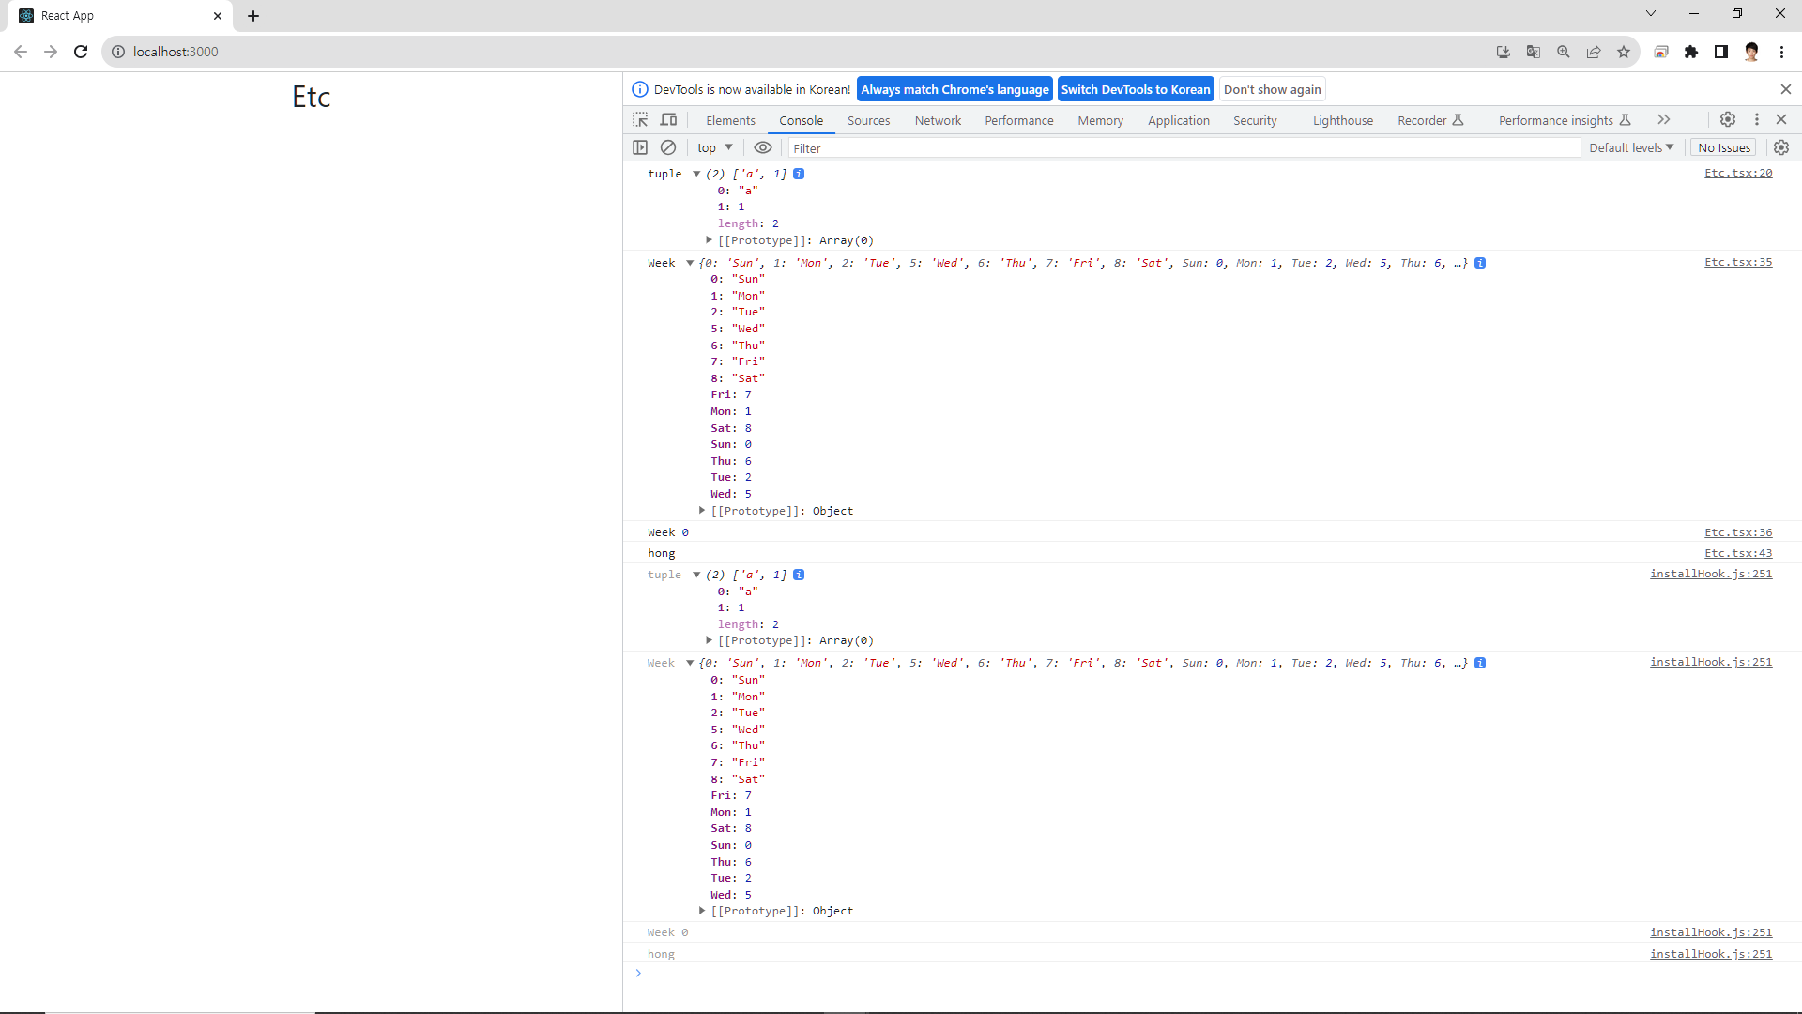Screen dimensions: 1802x1014
Task: Toggle the device toolbar icon
Action: (x=668, y=120)
